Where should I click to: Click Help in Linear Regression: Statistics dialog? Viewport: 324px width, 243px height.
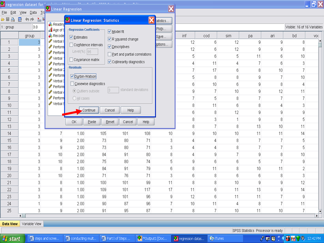click(x=131, y=110)
